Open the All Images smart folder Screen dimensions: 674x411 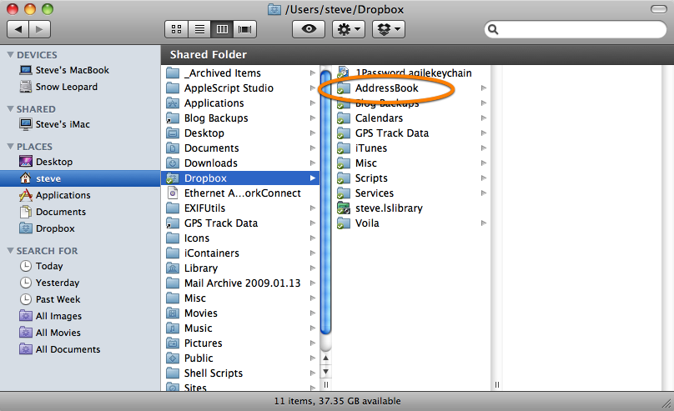(x=58, y=316)
